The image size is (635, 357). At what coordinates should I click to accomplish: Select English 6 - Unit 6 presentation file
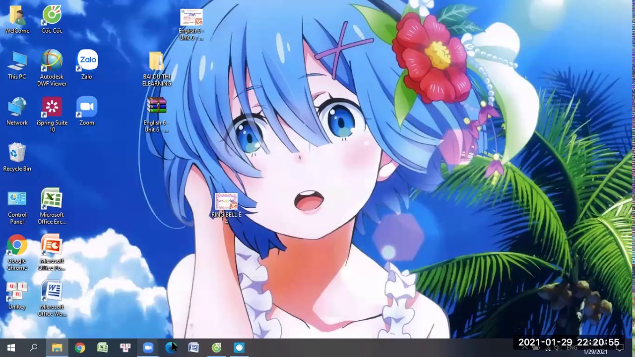click(x=191, y=25)
